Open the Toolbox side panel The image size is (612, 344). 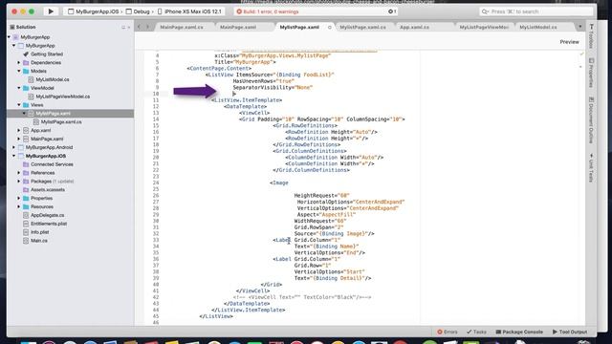coord(591,36)
